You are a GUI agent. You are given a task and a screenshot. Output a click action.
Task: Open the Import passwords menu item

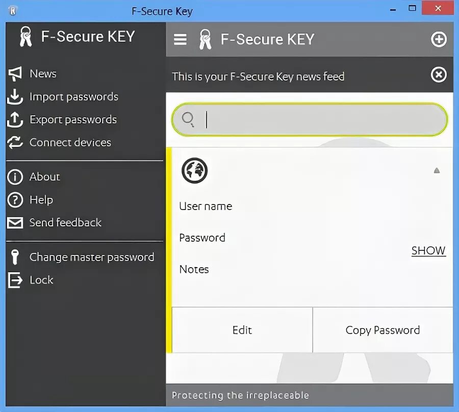pos(74,97)
